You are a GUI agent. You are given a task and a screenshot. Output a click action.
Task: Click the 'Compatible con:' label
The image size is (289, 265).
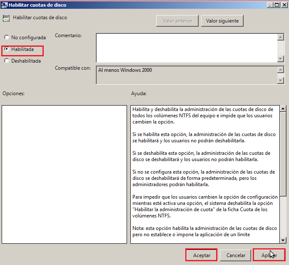(x=73, y=68)
